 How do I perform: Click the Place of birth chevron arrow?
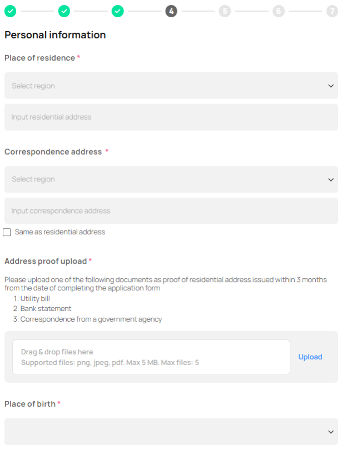coord(331,432)
